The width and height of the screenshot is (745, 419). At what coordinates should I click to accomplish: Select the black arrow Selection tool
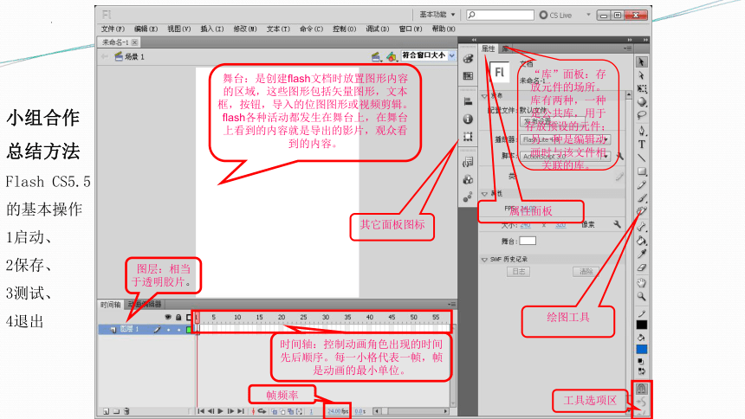coord(641,62)
